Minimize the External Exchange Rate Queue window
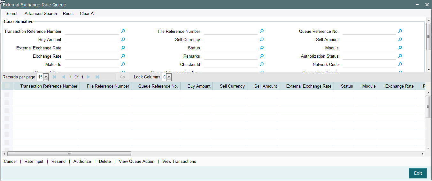Viewport: 432px width, 181px height. (417, 5)
